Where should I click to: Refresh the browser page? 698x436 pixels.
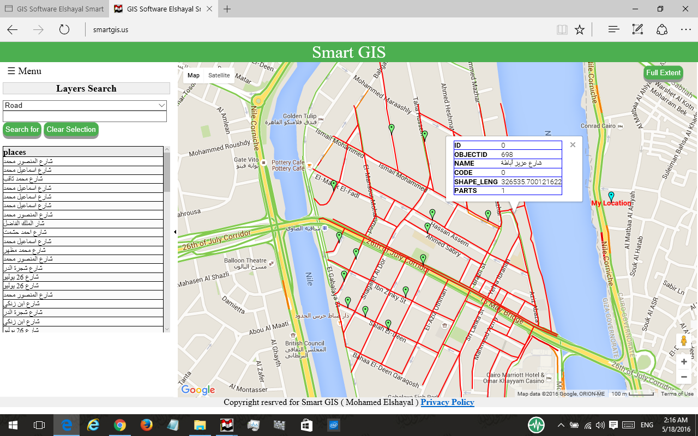[x=64, y=29]
